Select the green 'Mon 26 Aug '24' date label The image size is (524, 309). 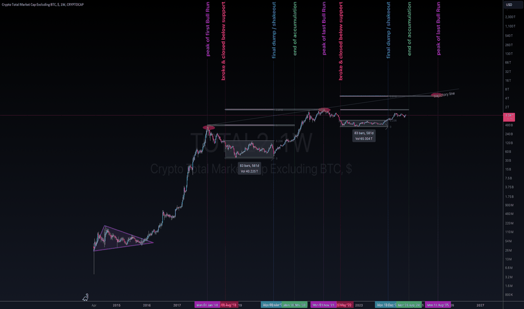pos(409,305)
